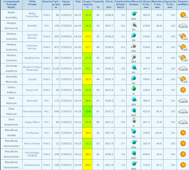189x170 pixels.
Task: Click the sun icon for Κάτω Πυλαία
Action: pos(183,144)
